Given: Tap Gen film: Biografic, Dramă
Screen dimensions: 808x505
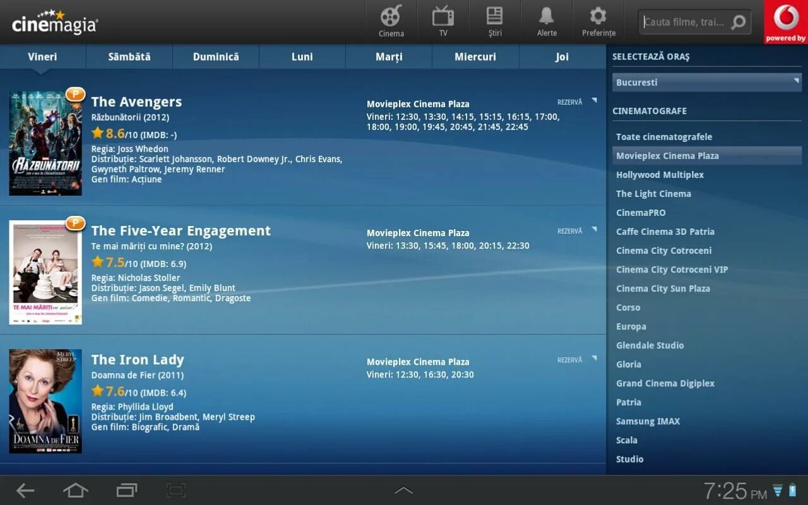Looking at the screenshot, I should tap(145, 427).
